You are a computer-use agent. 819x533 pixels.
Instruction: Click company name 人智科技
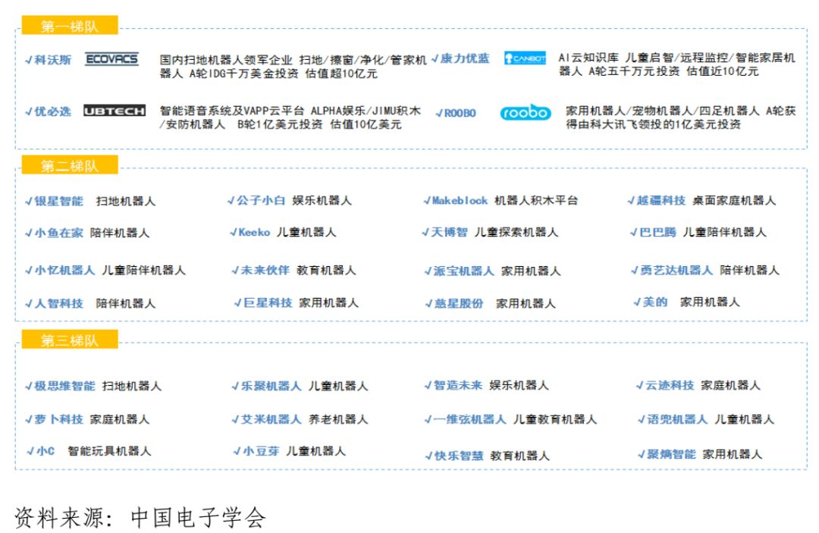click(x=59, y=303)
